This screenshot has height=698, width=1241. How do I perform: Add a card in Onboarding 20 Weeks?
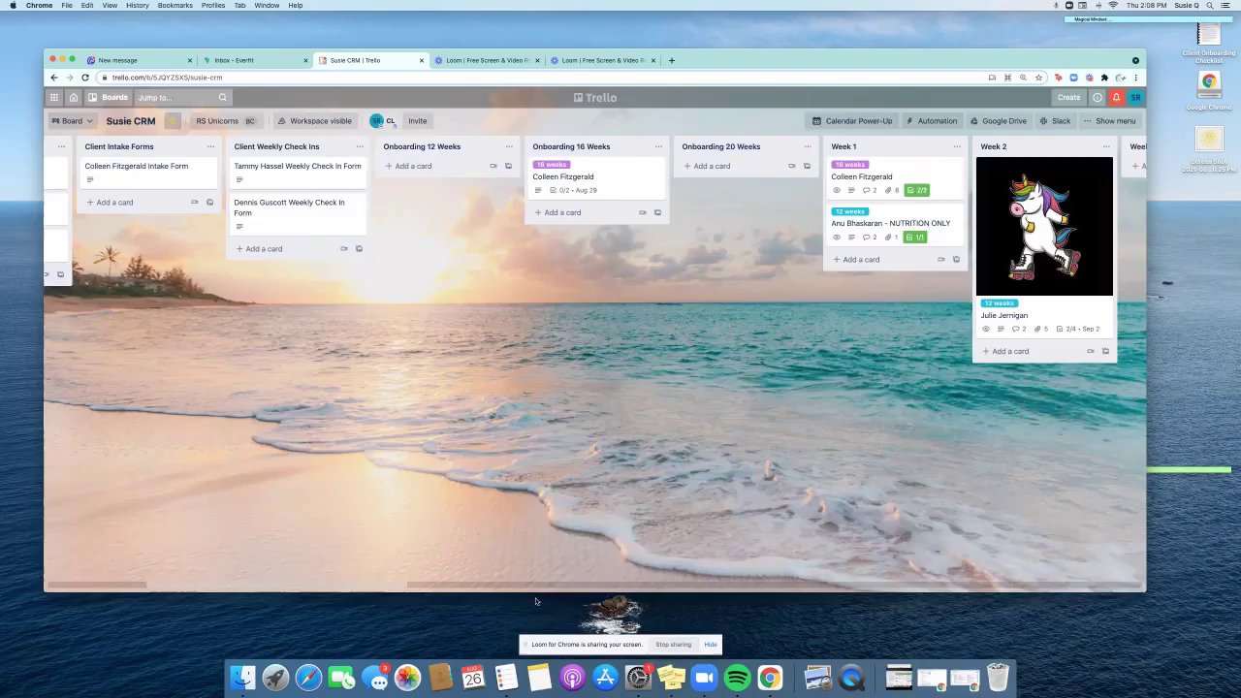coord(707,166)
